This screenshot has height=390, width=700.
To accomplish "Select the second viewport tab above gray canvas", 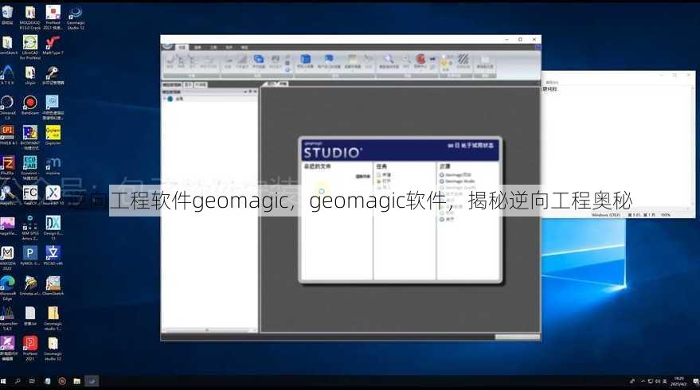I will click(x=284, y=84).
